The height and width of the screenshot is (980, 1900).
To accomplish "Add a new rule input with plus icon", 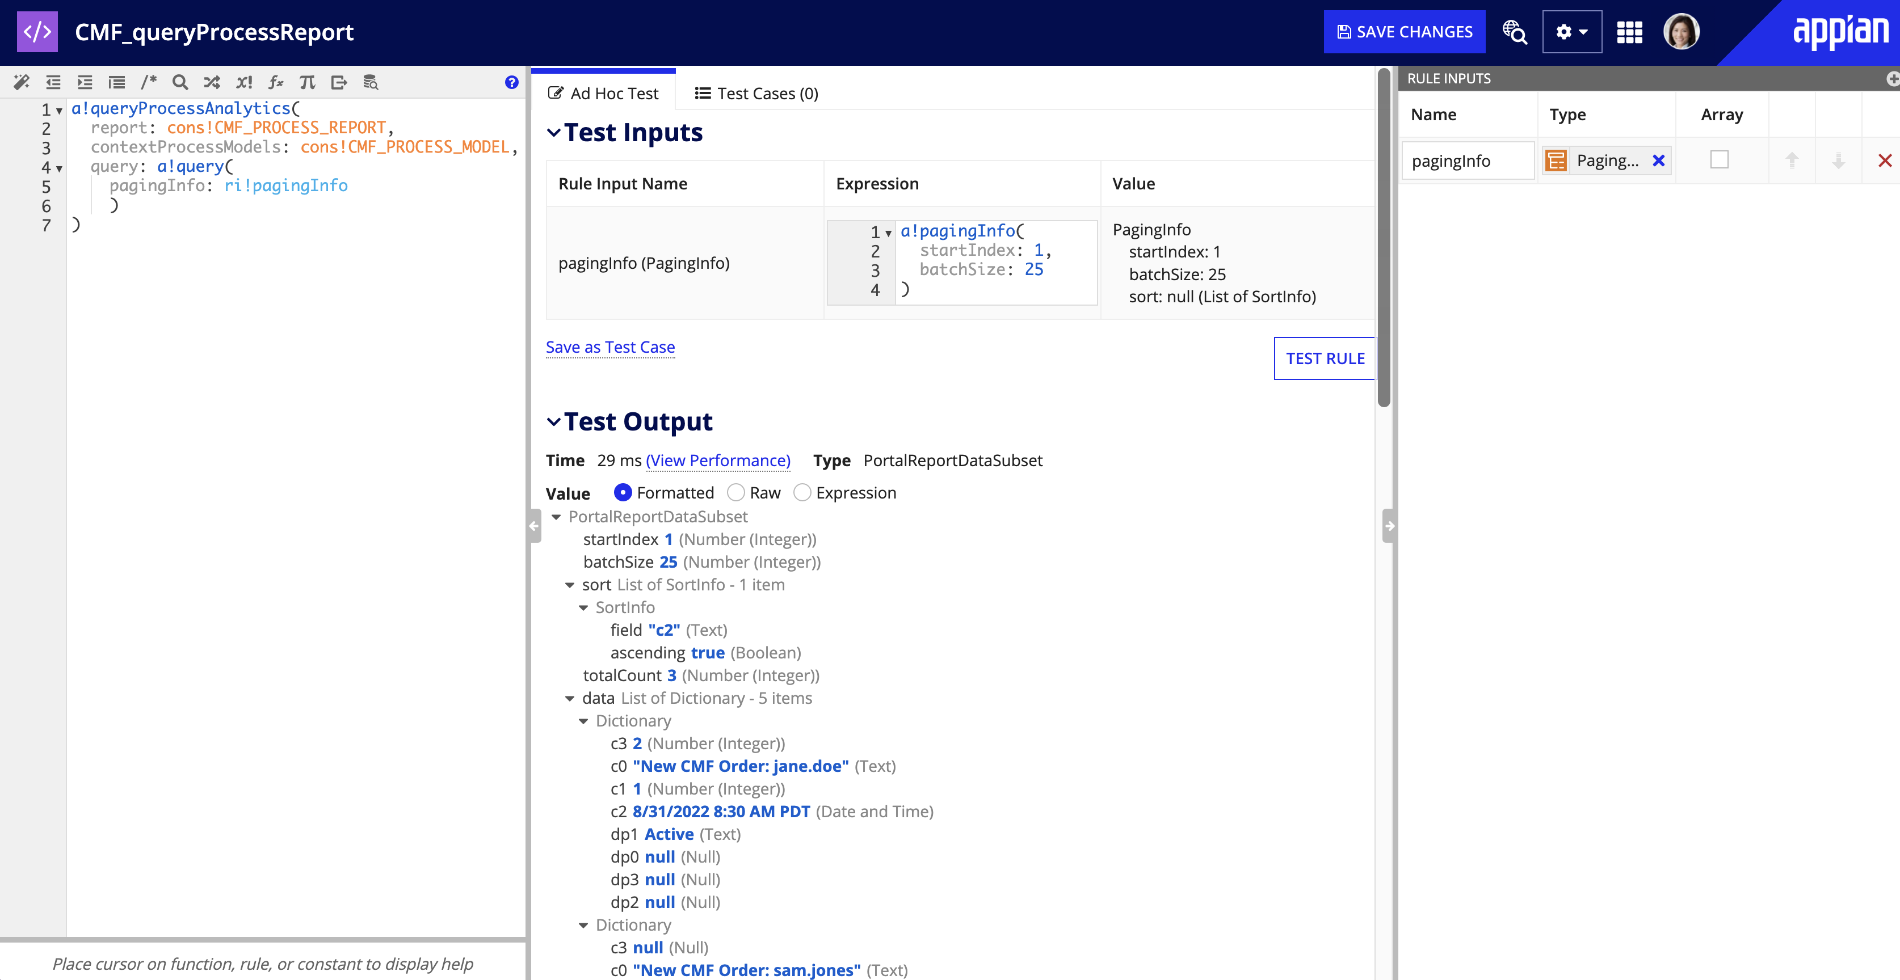I will point(1892,78).
